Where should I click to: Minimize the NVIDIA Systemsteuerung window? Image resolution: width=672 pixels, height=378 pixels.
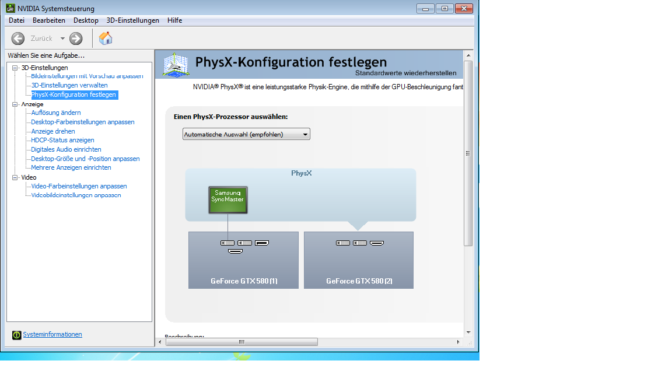[x=425, y=9]
